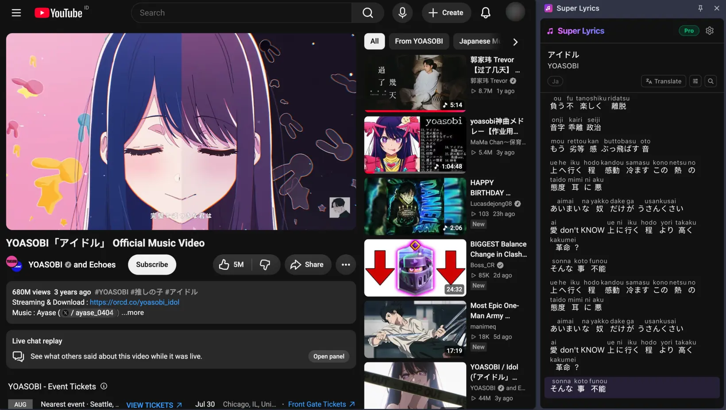Open the live chat panel
Viewport: 726px width, 410px height.
329,356
